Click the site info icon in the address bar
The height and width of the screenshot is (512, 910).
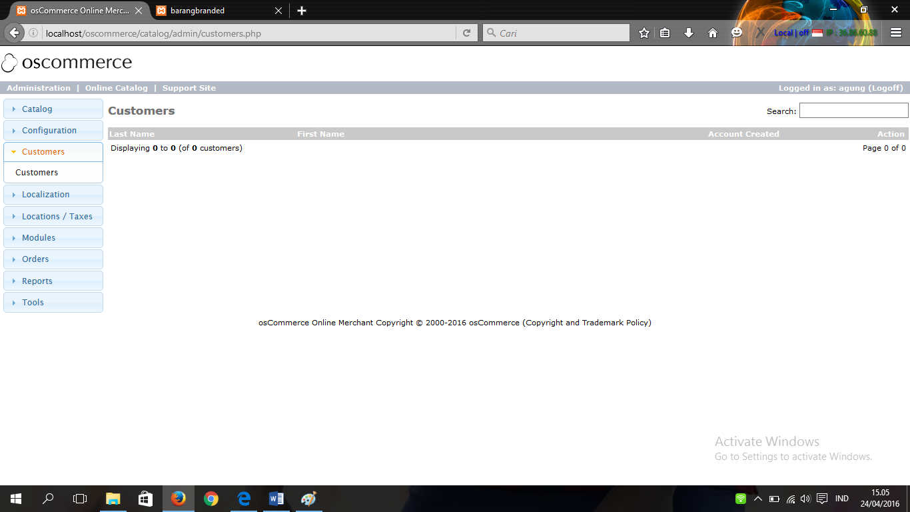click(33, 33)
